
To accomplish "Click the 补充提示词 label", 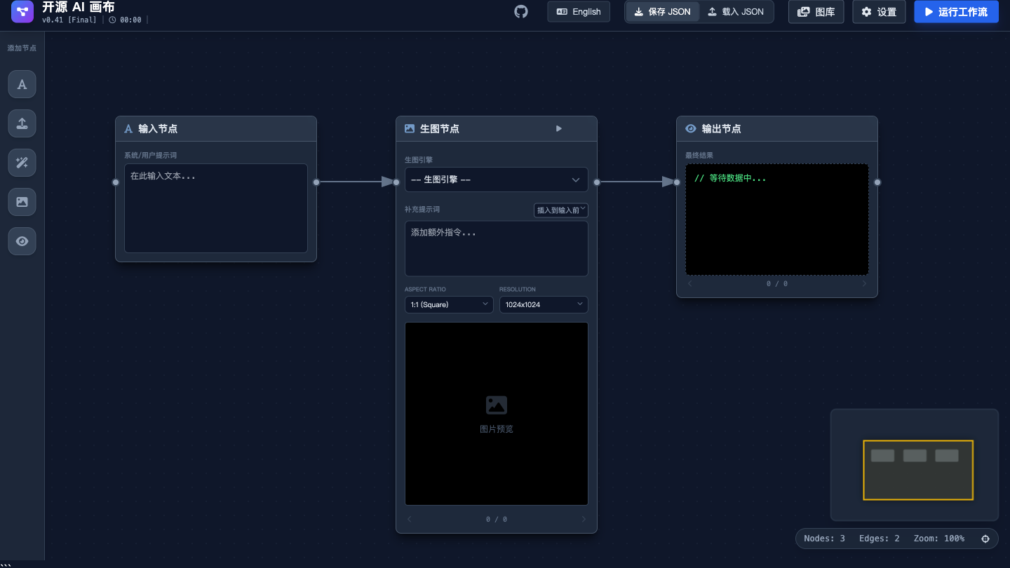I will pyautogui.click(x=422, y=210).
